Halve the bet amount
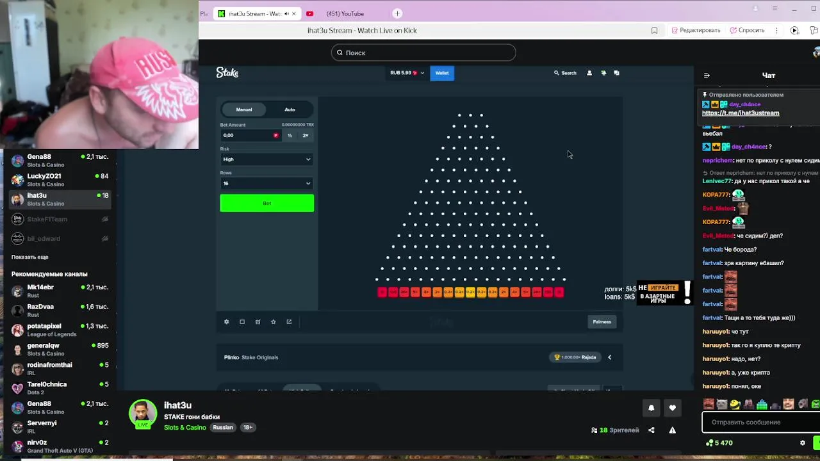 [x=290, y=135]
